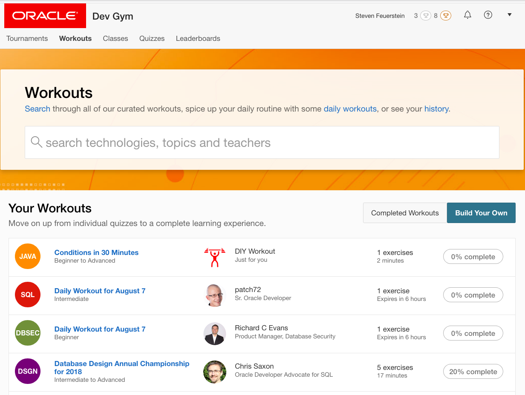Click the green DBSEC workout badge

28,333
